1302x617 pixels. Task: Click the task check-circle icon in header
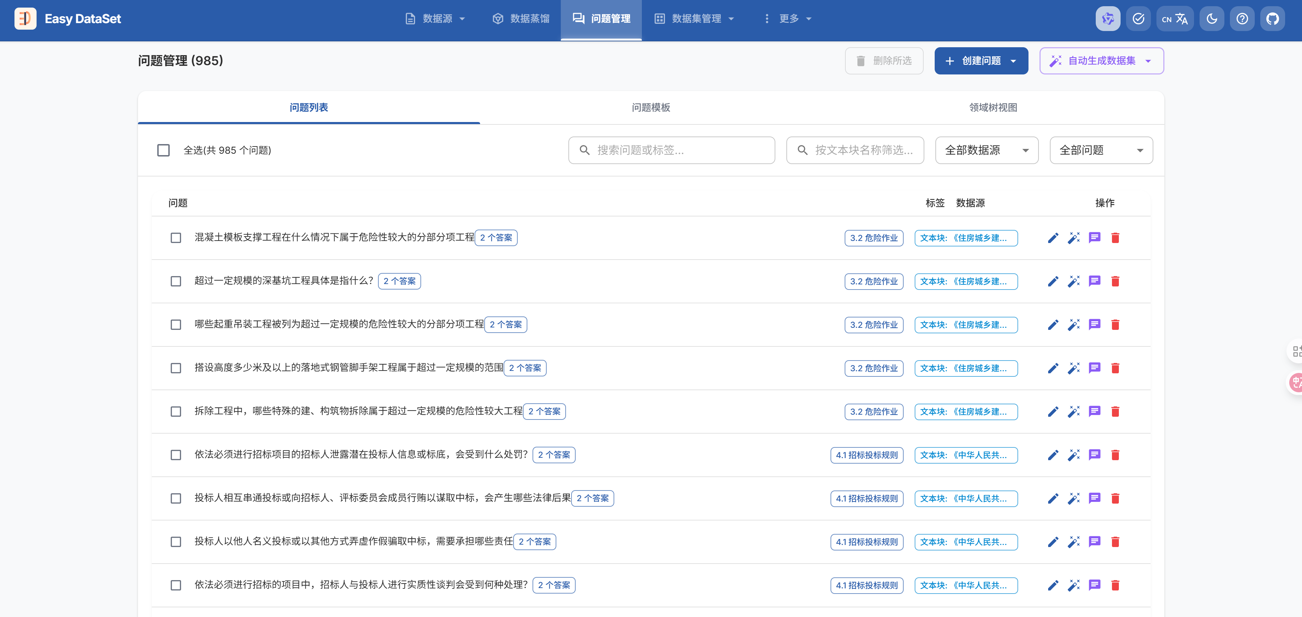pyautogui.click(x=1138, y=19)
